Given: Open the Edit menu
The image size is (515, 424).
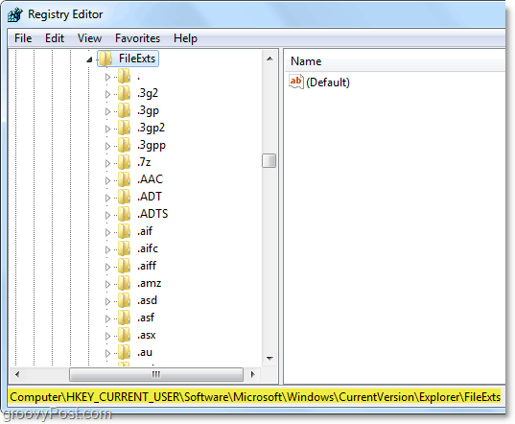Looking at the screenshot, I should pyautogui.click(x=55, y=38).
